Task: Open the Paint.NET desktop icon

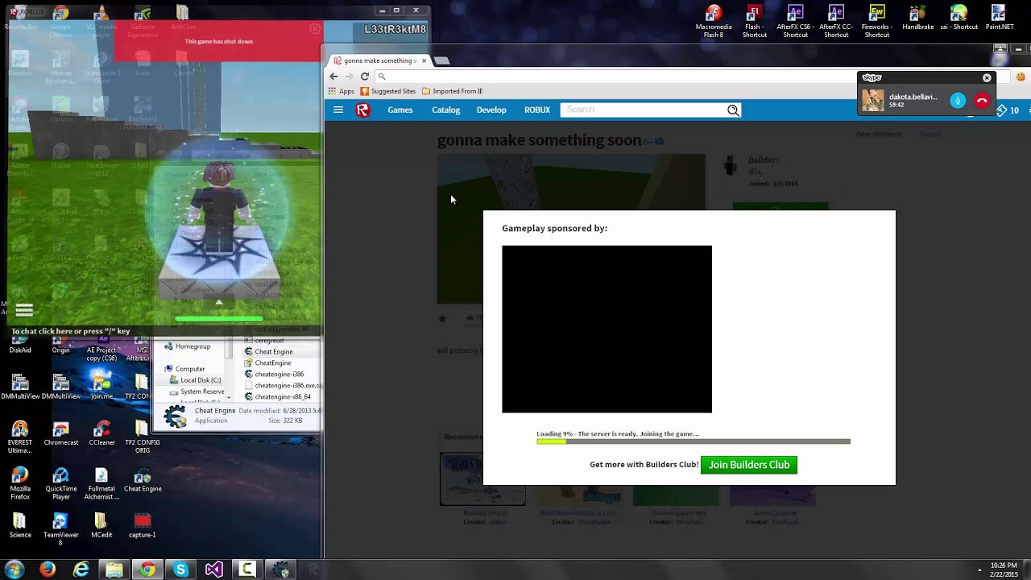Action: click(999, 18)
